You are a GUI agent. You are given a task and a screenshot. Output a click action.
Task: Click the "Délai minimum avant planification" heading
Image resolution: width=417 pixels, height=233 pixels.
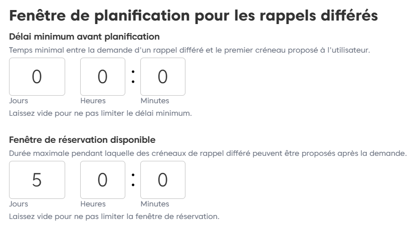coord(85,37)
